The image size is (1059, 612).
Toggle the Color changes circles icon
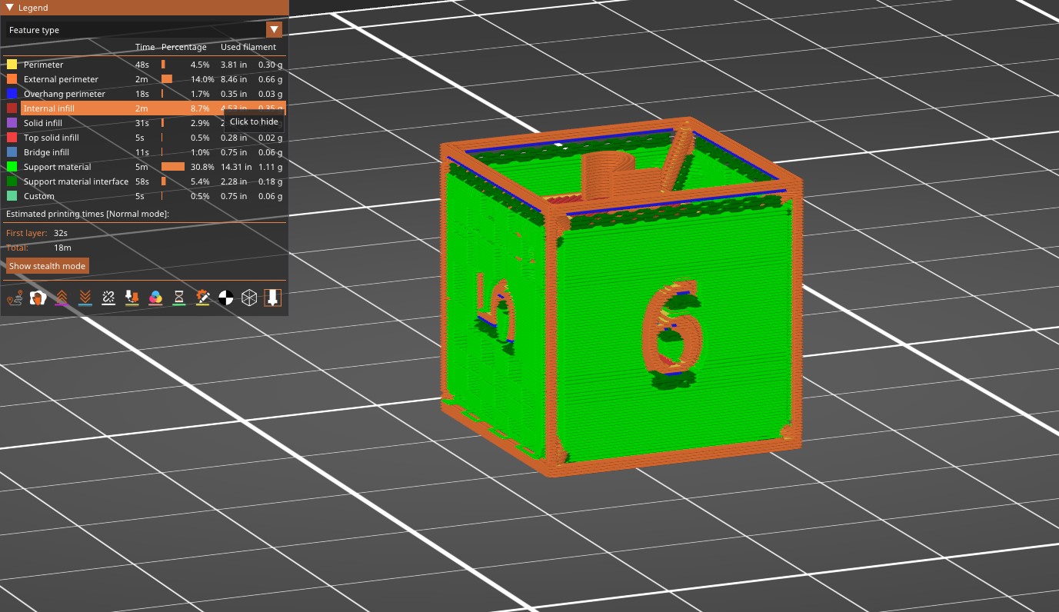[x=155, y=298]
